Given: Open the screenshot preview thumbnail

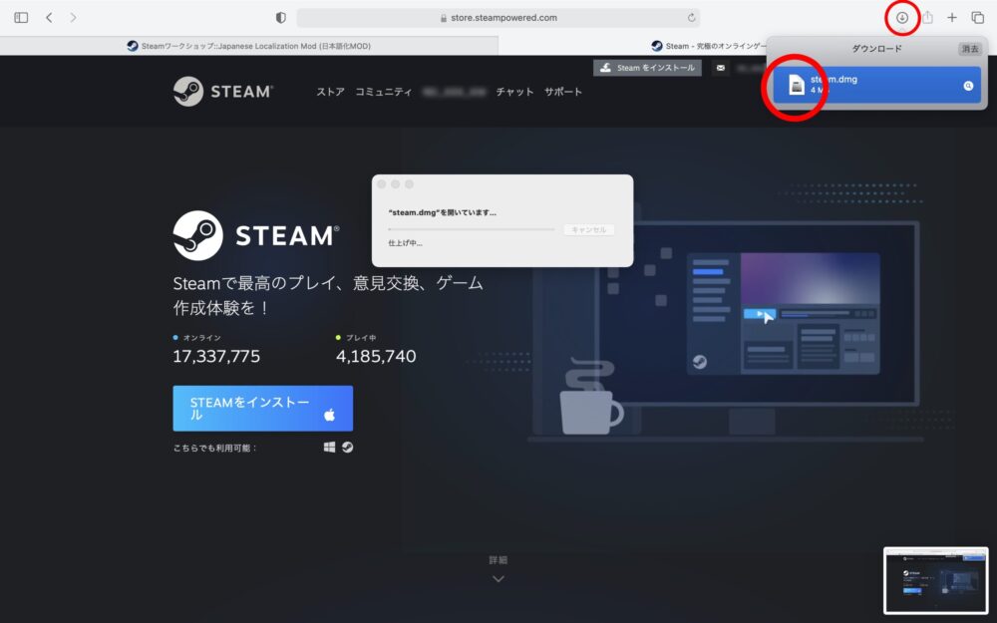Looking at the screenshot, I should pos(935,581).
